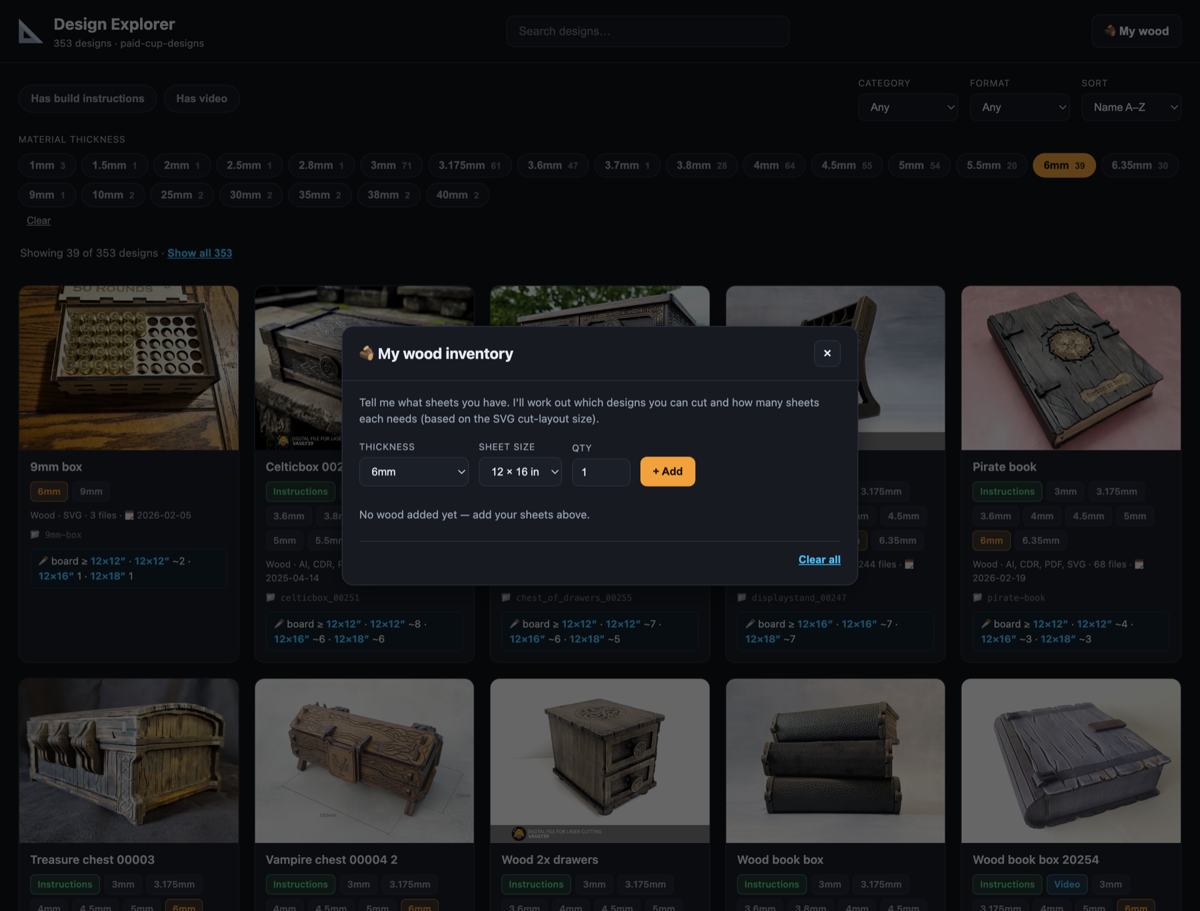Toggle the 6.35mm thickness chip
The image size is (1200, 911).
(1139, 165)
